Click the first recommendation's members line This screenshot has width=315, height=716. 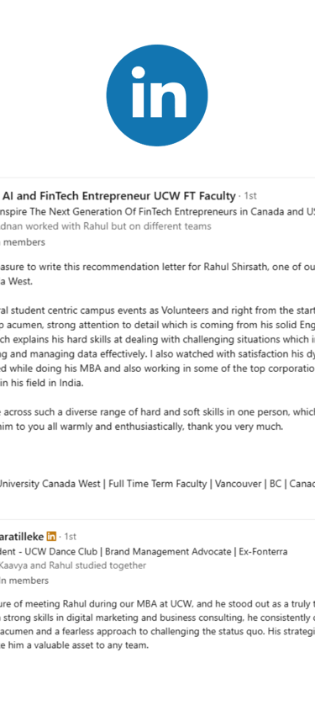pyautogui.click(x=23, y=242)
